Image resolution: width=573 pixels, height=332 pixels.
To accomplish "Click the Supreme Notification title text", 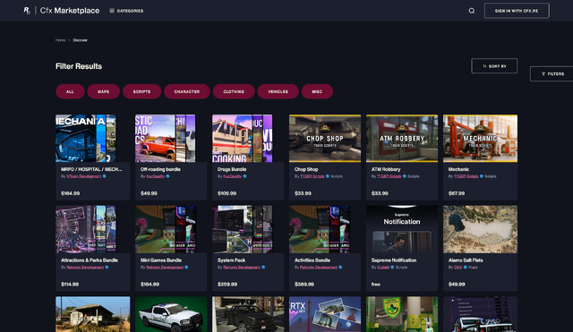I will [x=394, y=260].
